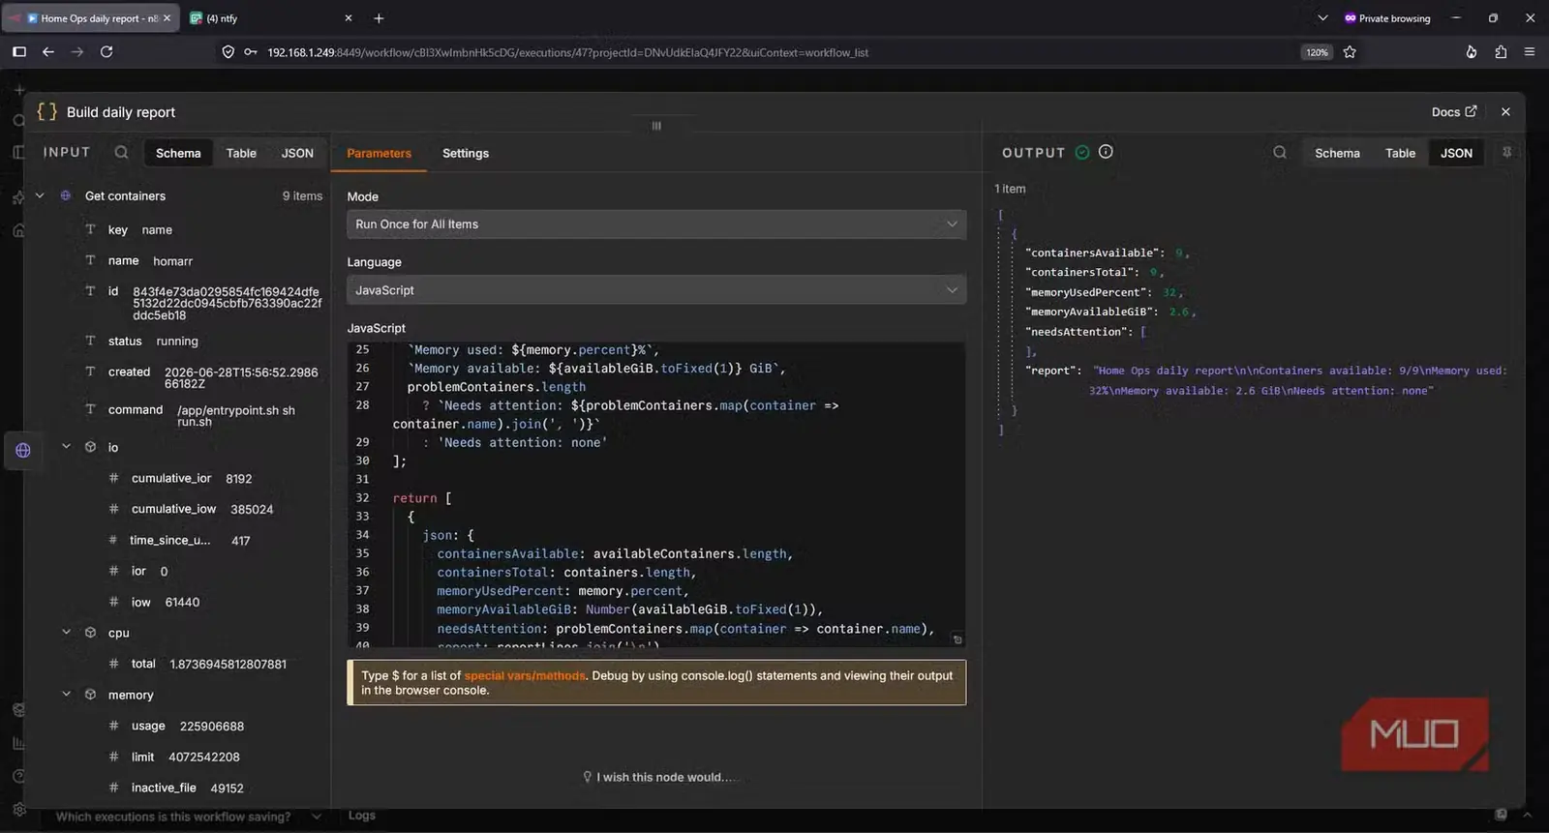Click the '9 items' count label

[302, 195]
